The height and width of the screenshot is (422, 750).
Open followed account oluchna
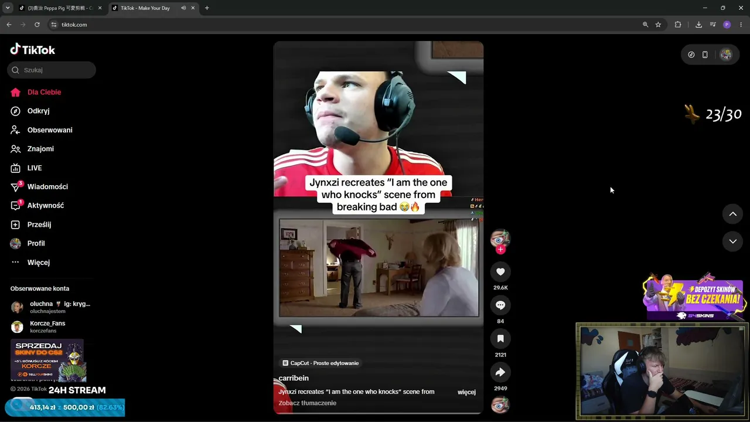[x=52, y=307]
